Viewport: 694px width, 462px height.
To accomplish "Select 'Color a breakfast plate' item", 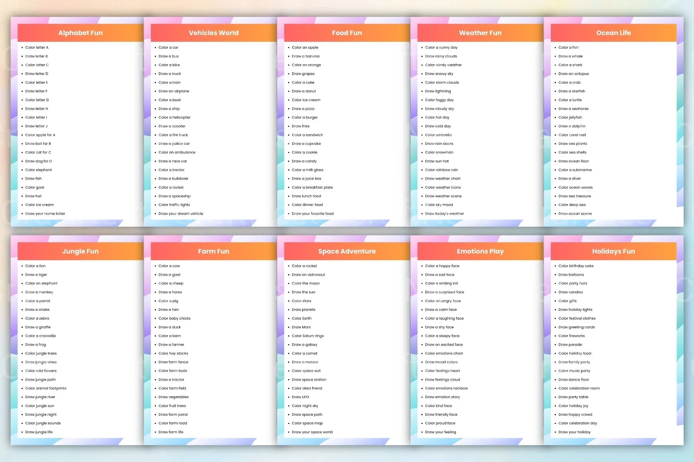I will [312, 188].
